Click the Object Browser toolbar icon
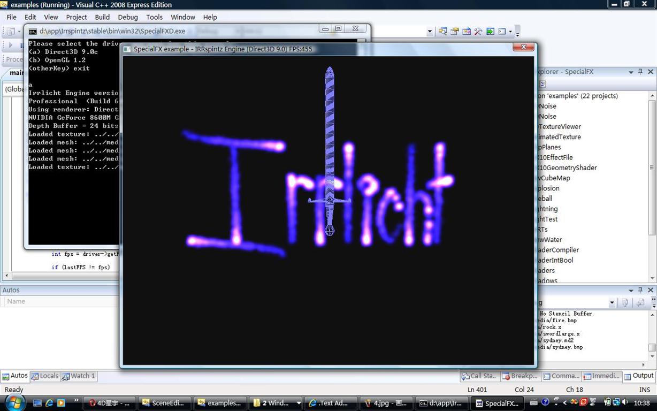This screenshot has height=411, width=657. point(467,32)
